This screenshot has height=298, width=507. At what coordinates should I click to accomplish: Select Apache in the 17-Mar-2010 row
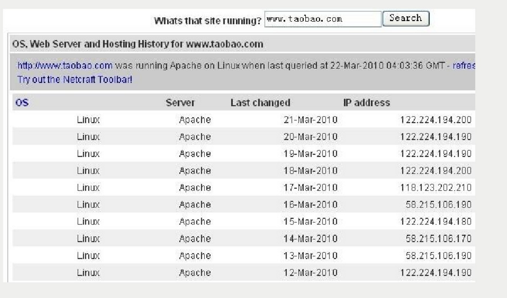(195, 188)
